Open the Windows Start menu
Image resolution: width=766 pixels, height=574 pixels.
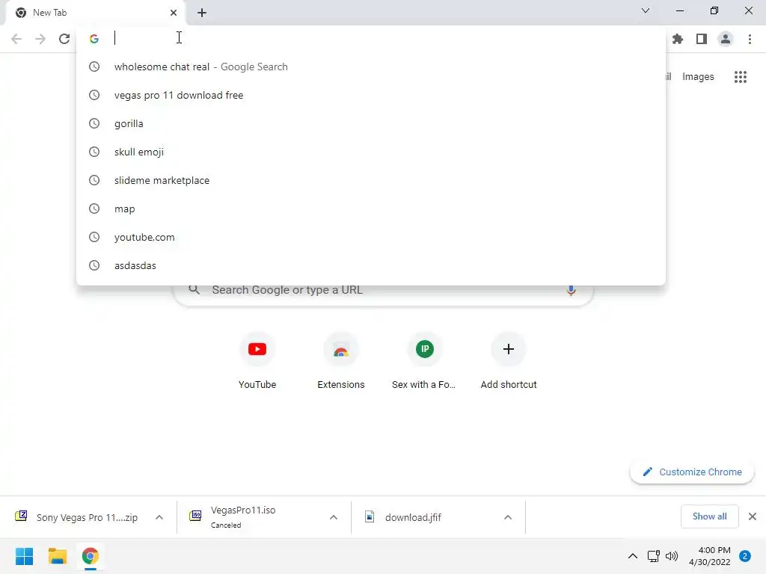(x=24, y=556)
